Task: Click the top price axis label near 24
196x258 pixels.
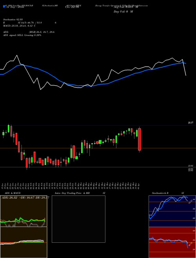Action: pyautogui.click(x=191, y=123)
